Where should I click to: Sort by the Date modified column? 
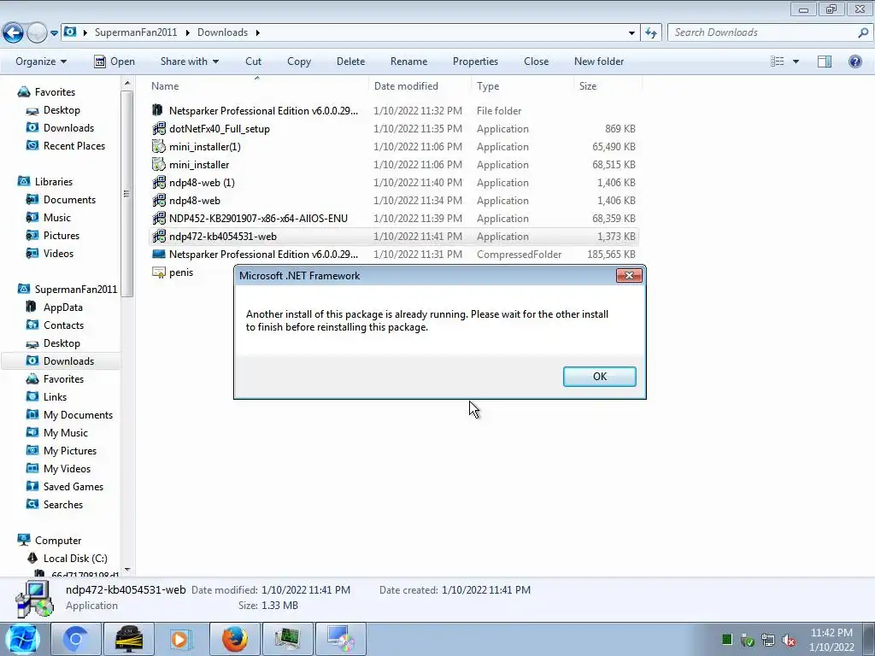tap(406, 86)
